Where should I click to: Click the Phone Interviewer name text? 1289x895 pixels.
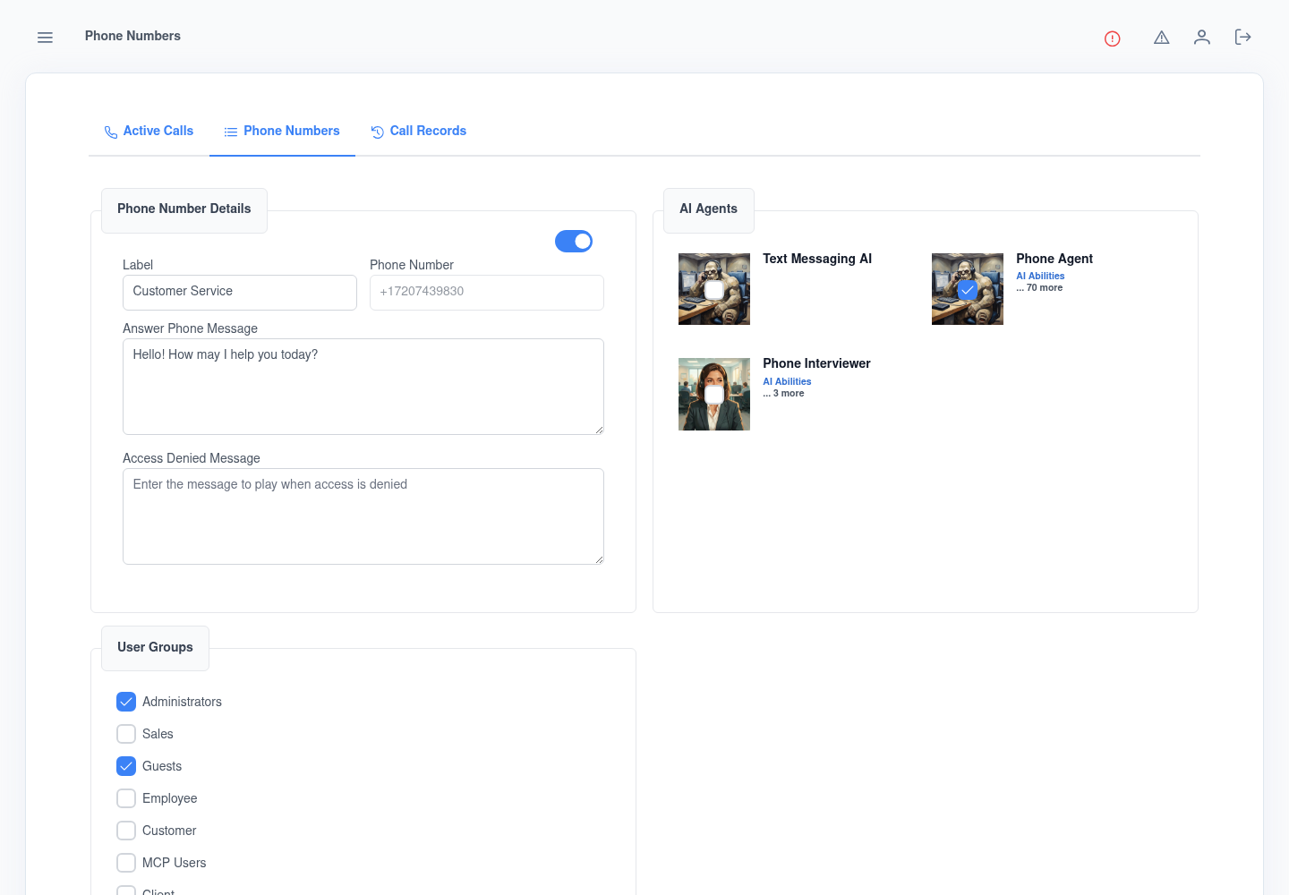pos(816,363)
